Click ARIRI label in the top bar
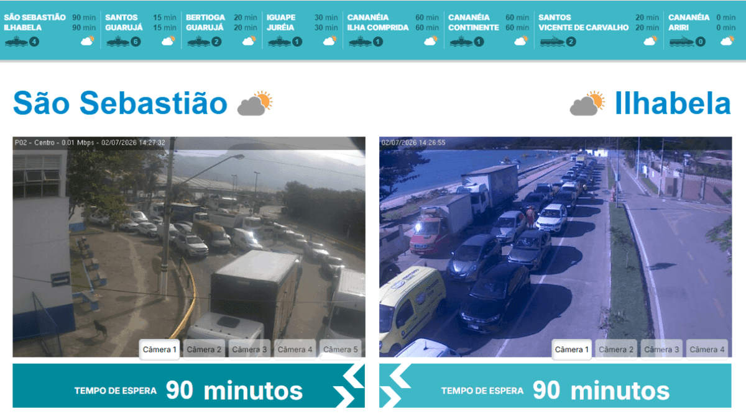 click(679, 27)
